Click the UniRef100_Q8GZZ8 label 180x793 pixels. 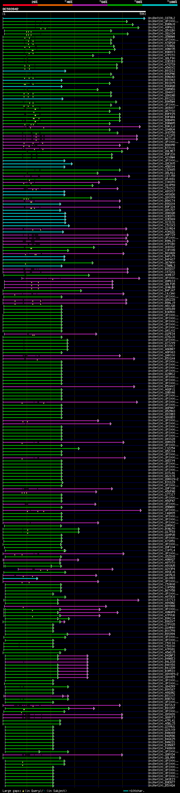161,300
